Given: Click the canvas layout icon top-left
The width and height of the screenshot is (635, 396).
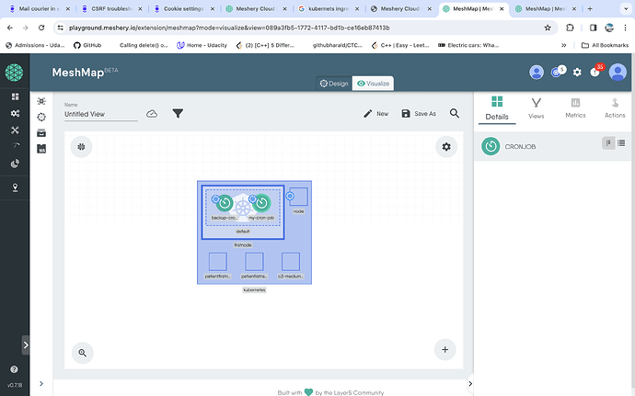Looking at the screenshot, I should click(x=81, y=146).
